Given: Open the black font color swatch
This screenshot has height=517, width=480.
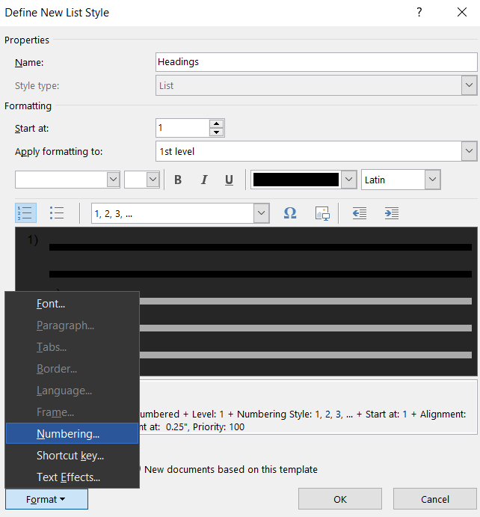Looking at the screenshot, I should pos(304,180).
